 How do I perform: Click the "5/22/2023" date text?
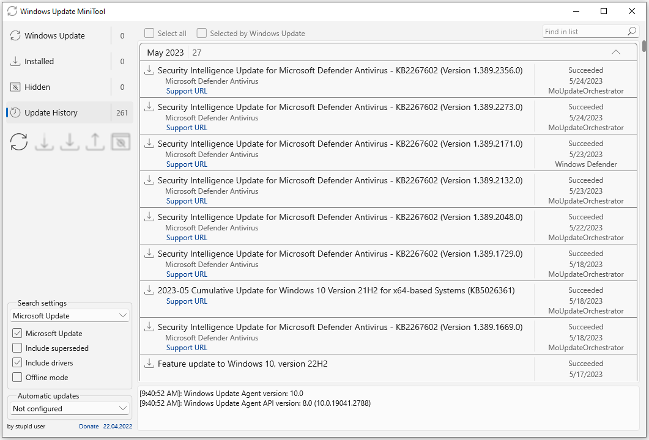[x=585, y=227]
